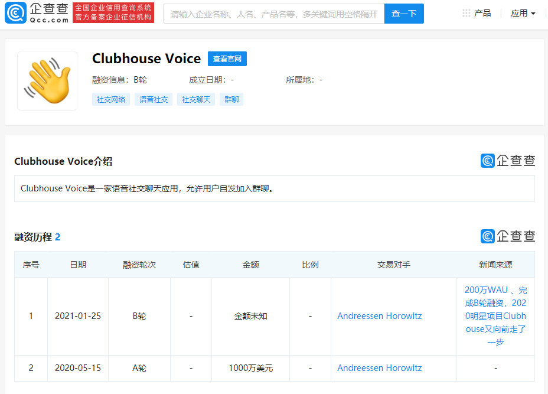Expand the 应用 dropdown menu

(523, 13)
